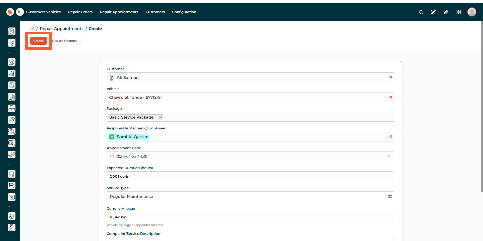Collapse sidebar using the arrow toggle icon
This screenshot has height=241, width=483.
click(20, 12)
